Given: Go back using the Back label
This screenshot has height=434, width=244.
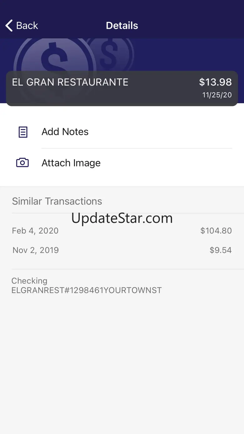Looking at the screenshot, I should 27,26.
